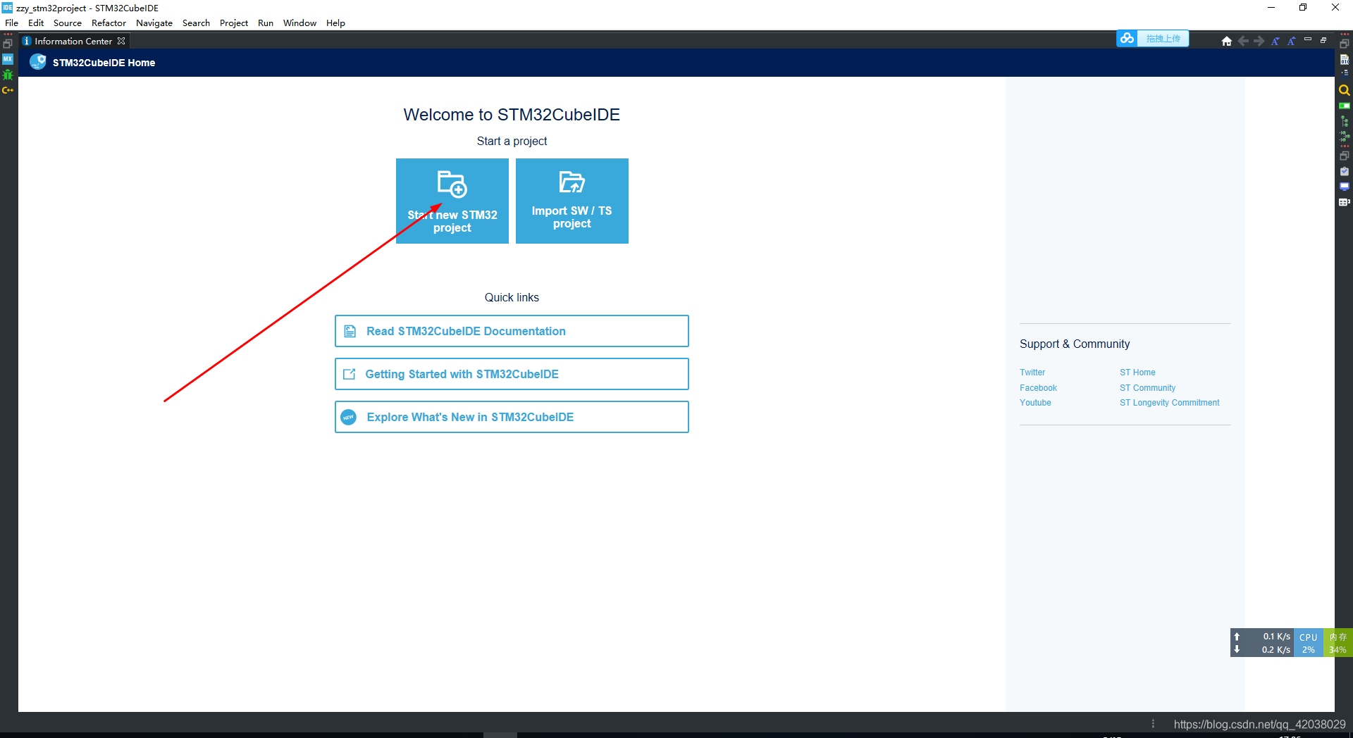Restore the lower right minimized view stack
This screenshot has width=1353, height=738.
[x=1345, y=156]
